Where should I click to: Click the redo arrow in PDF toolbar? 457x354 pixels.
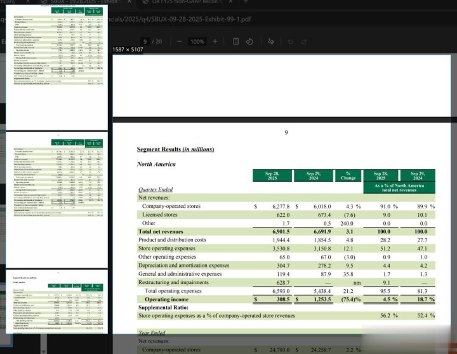[307, 42]
